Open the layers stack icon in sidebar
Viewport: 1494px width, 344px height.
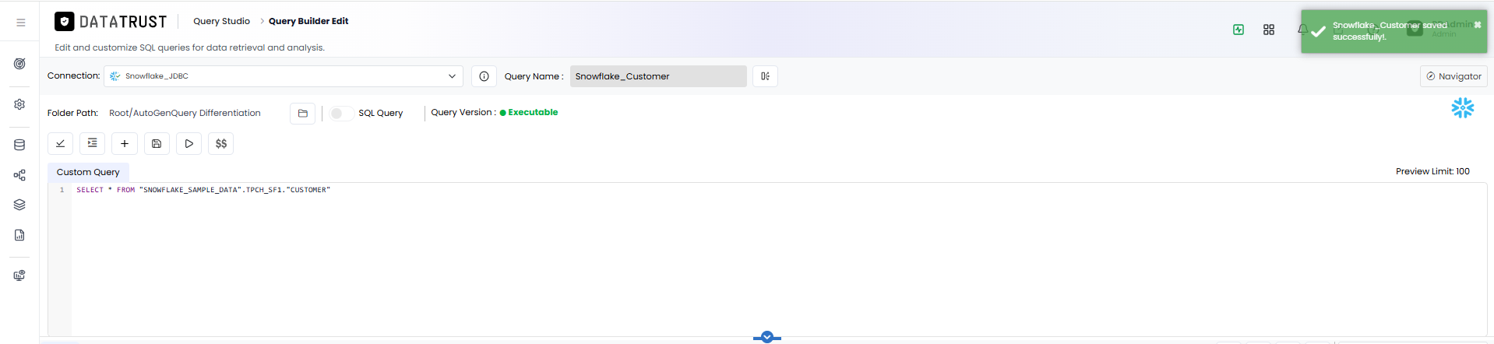point(19,205)
